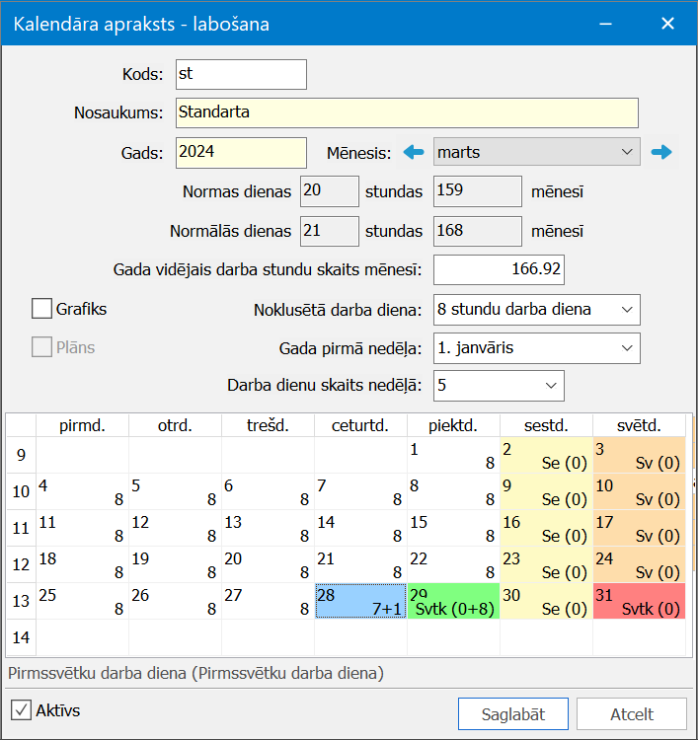Select Sunday cell for March 3
Screen dimensions: 698x740
(639, 455)
